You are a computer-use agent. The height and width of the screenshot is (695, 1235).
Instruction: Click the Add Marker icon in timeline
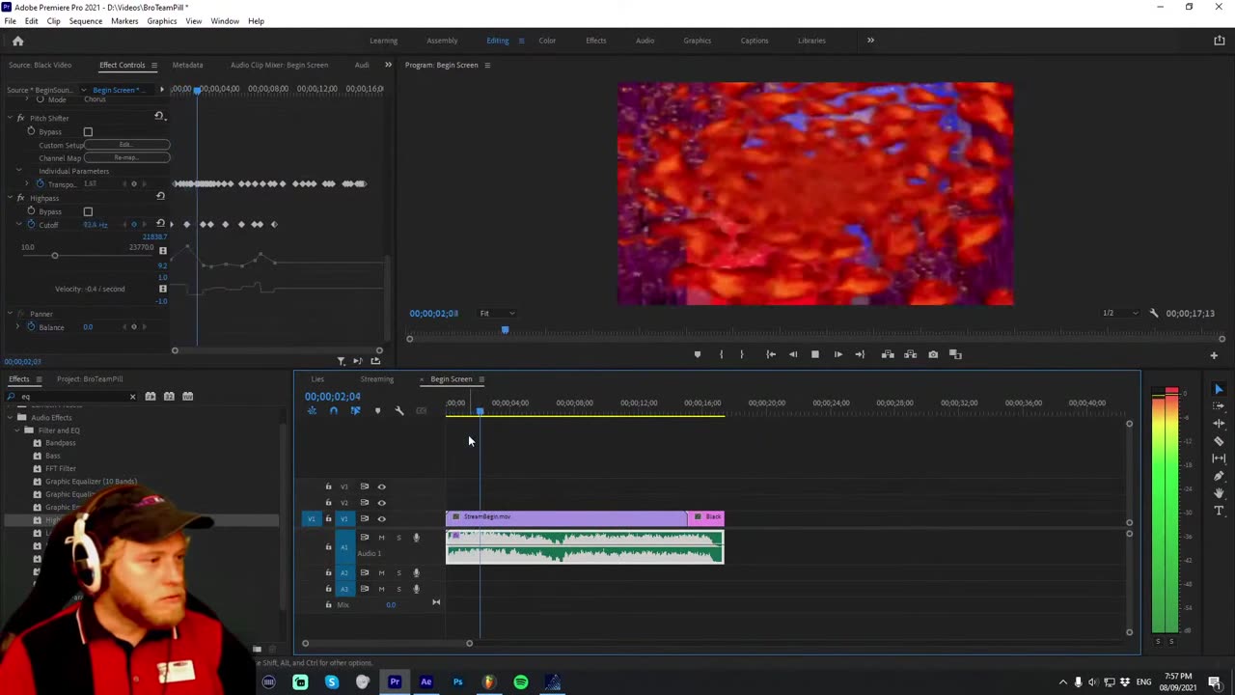pos(377,411)
